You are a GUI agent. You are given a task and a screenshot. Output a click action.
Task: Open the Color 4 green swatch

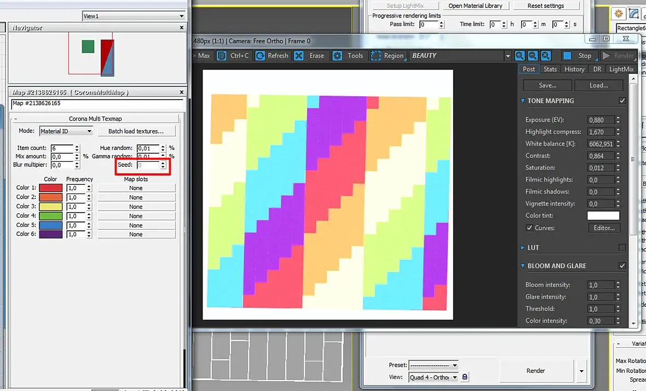coord(51,215)
